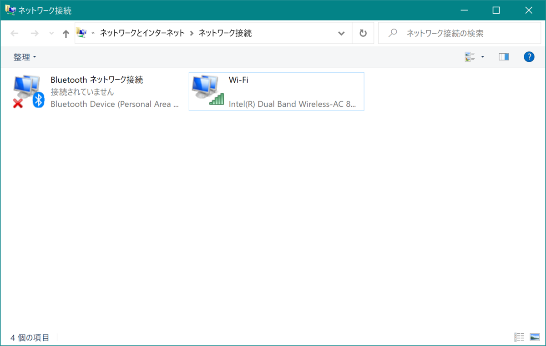
Task: Switch to details view in status bar
Action: tap(519, 337)
